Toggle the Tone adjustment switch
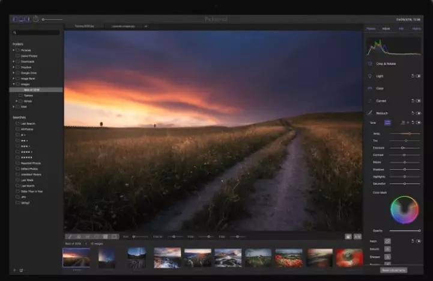Screen dimensions: 433x281 click(419, 123)
